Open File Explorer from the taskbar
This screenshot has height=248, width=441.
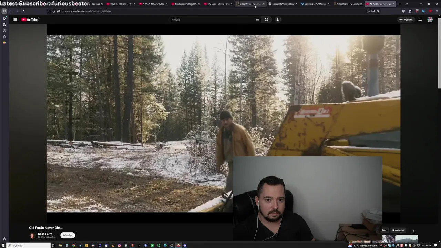tap(60, 245)
